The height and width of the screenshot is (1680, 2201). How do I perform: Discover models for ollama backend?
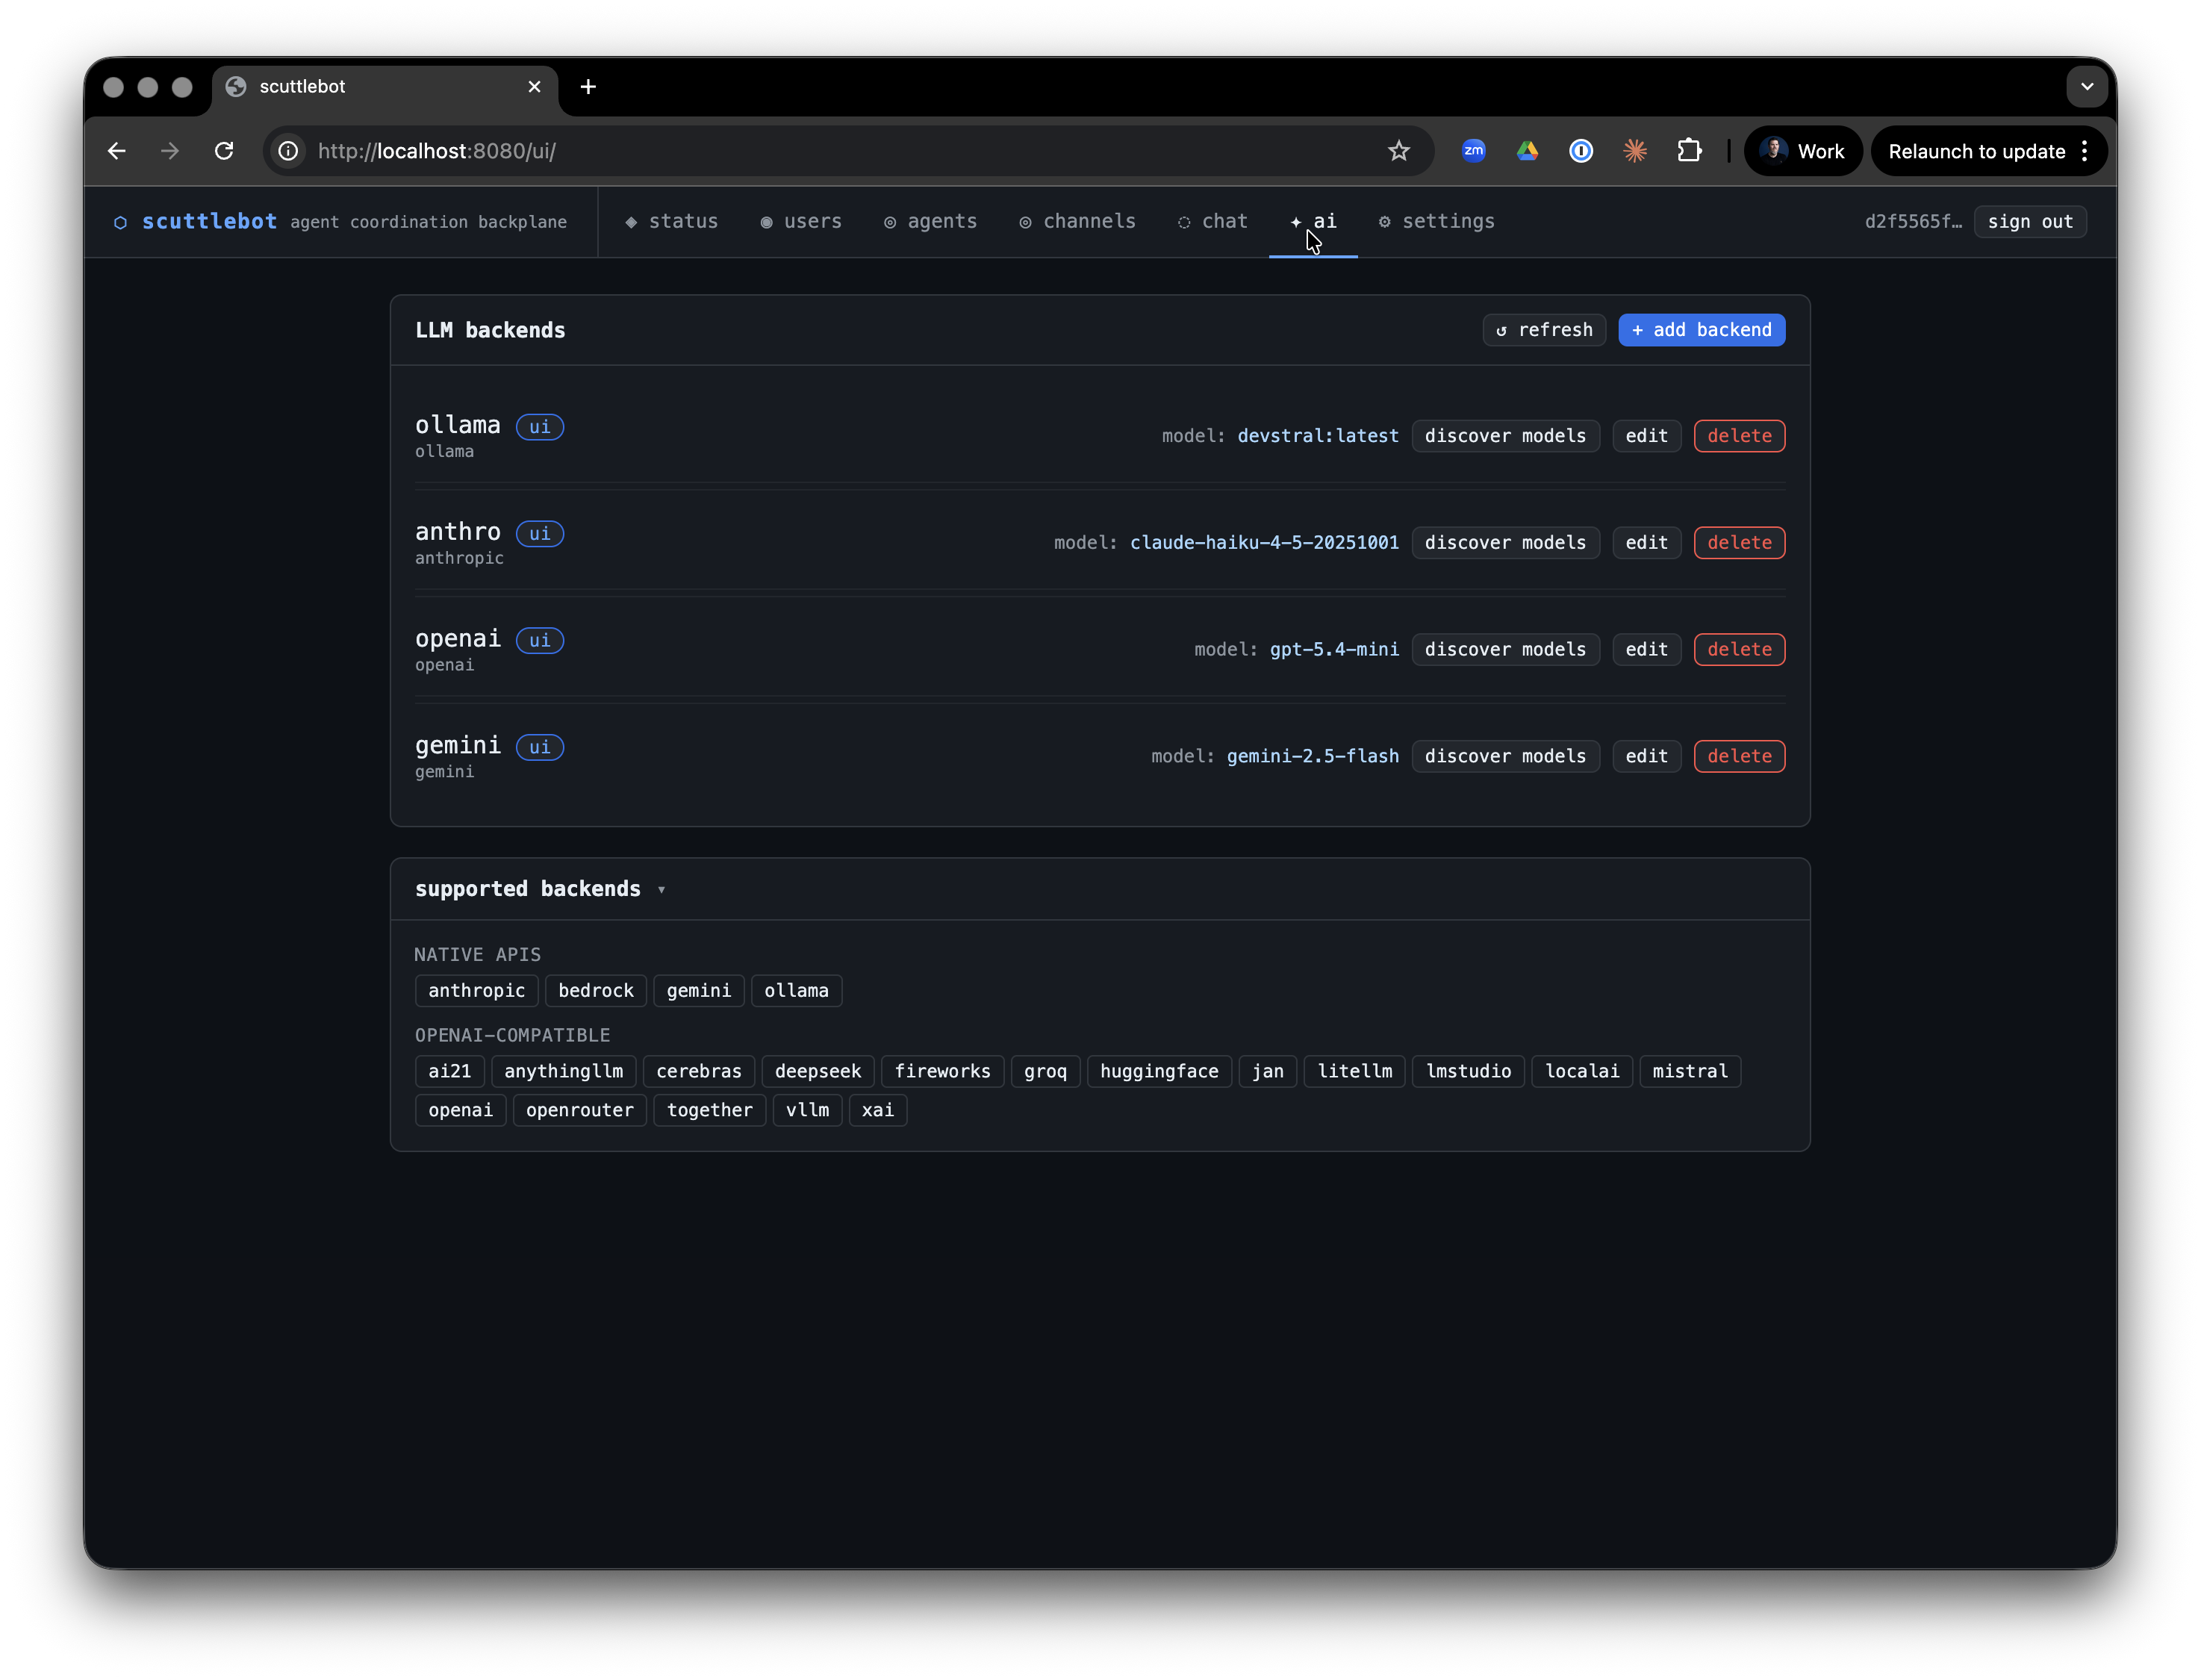(1505, 436)
